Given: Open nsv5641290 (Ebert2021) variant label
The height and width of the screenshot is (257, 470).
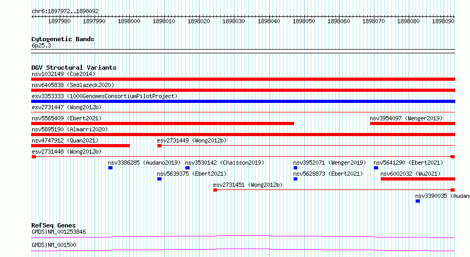Looking at the screenshot, I should (x=408, y=163).
